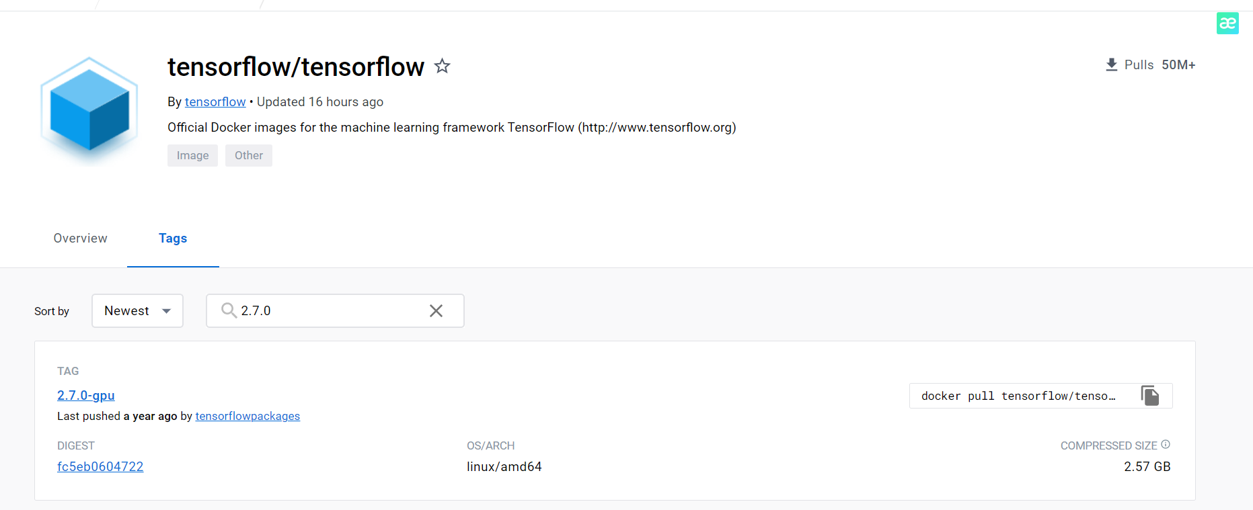Click the Other category chip

click(249, 155)
